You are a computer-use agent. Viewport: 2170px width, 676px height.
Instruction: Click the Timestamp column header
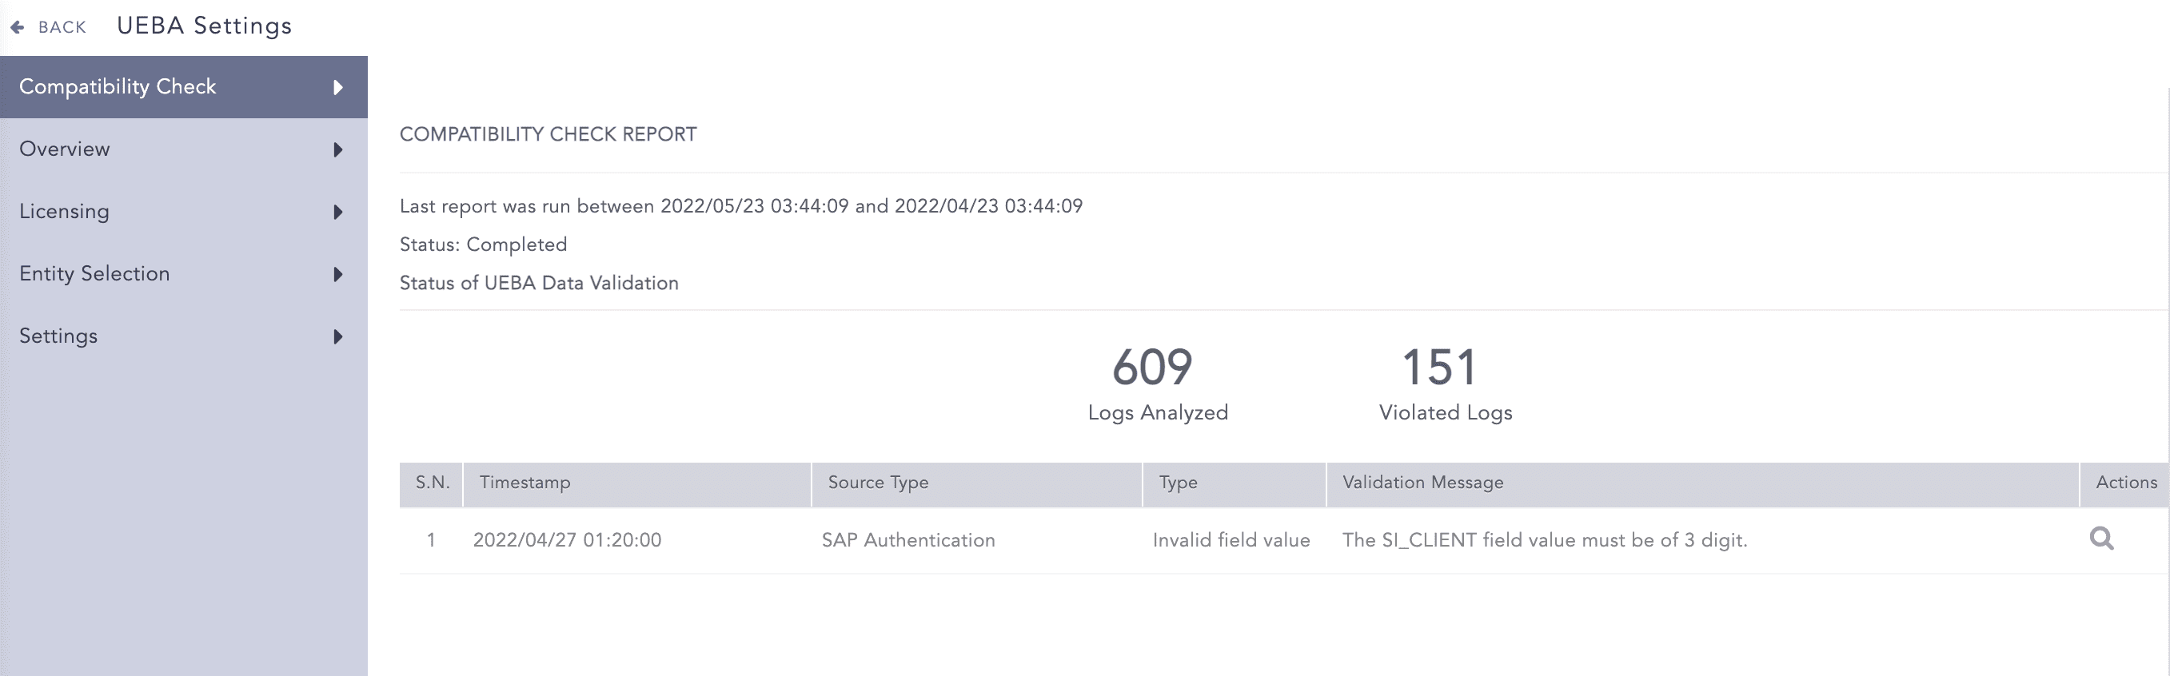coord(525,483)
